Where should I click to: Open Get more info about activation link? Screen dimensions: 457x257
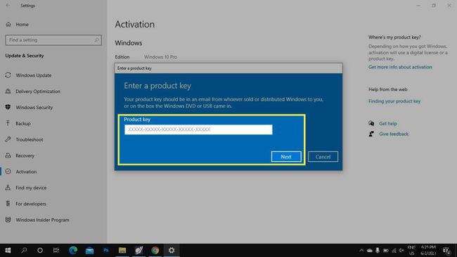point(400,67)
